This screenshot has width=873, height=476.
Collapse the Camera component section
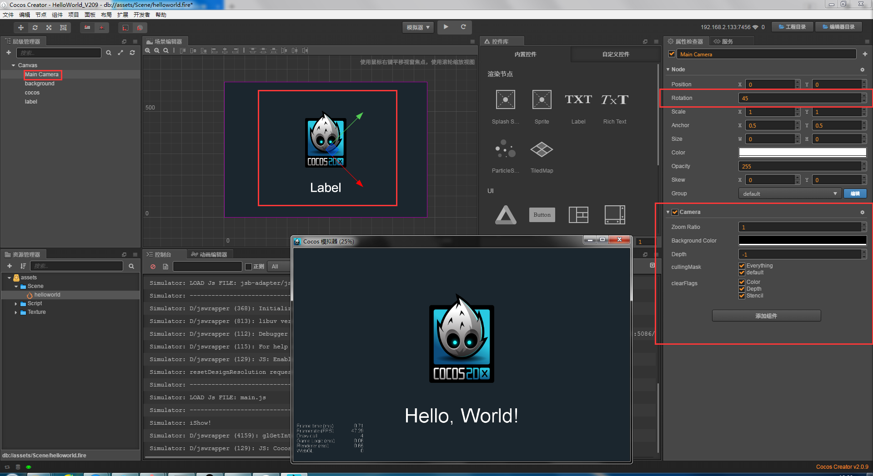point(668,212)
